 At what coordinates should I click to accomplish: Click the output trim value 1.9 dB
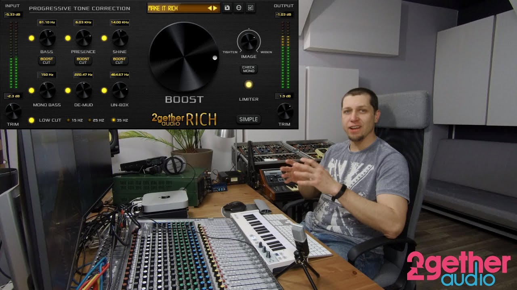[x=284, y=96]
